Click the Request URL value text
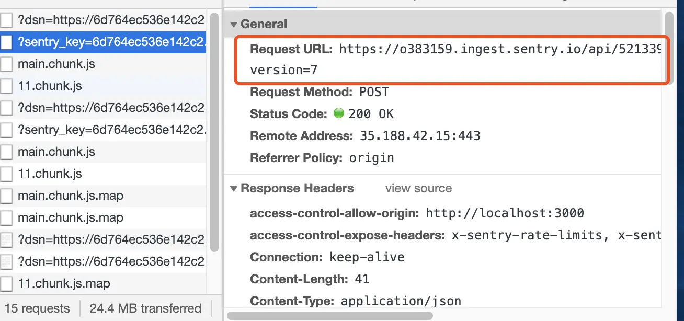The image size is (684, 321). (x=500, y=50)
